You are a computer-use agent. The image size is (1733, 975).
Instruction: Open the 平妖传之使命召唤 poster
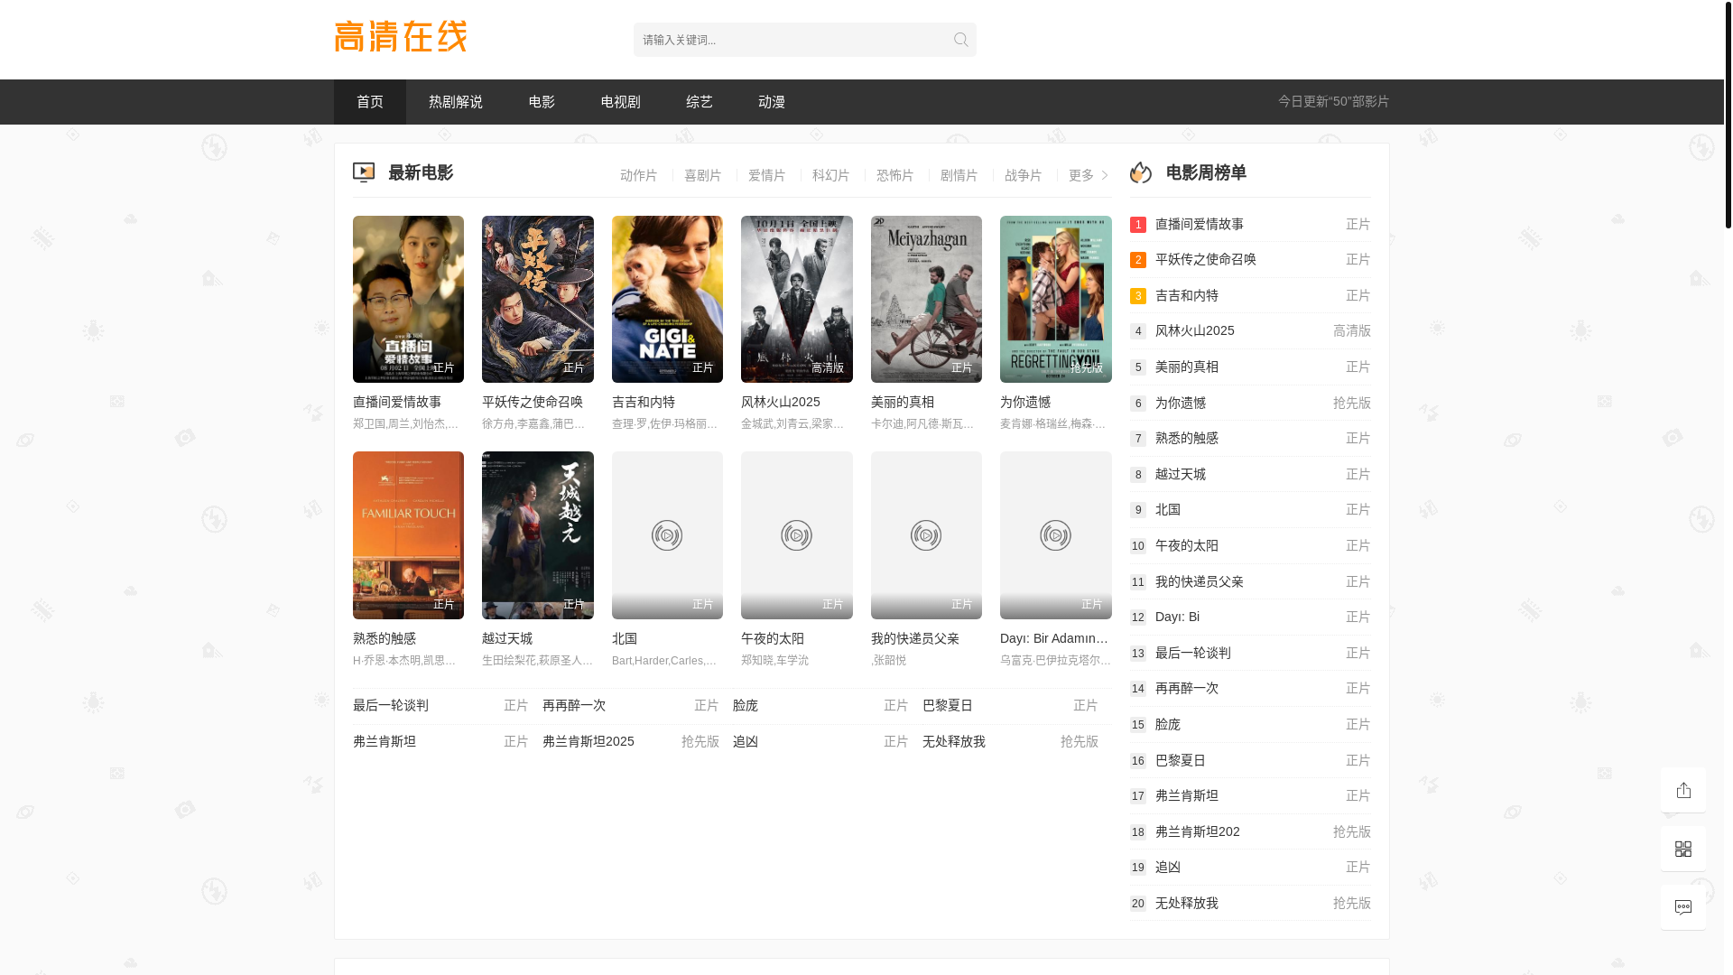pyautogui.click(x=538, y=299)
